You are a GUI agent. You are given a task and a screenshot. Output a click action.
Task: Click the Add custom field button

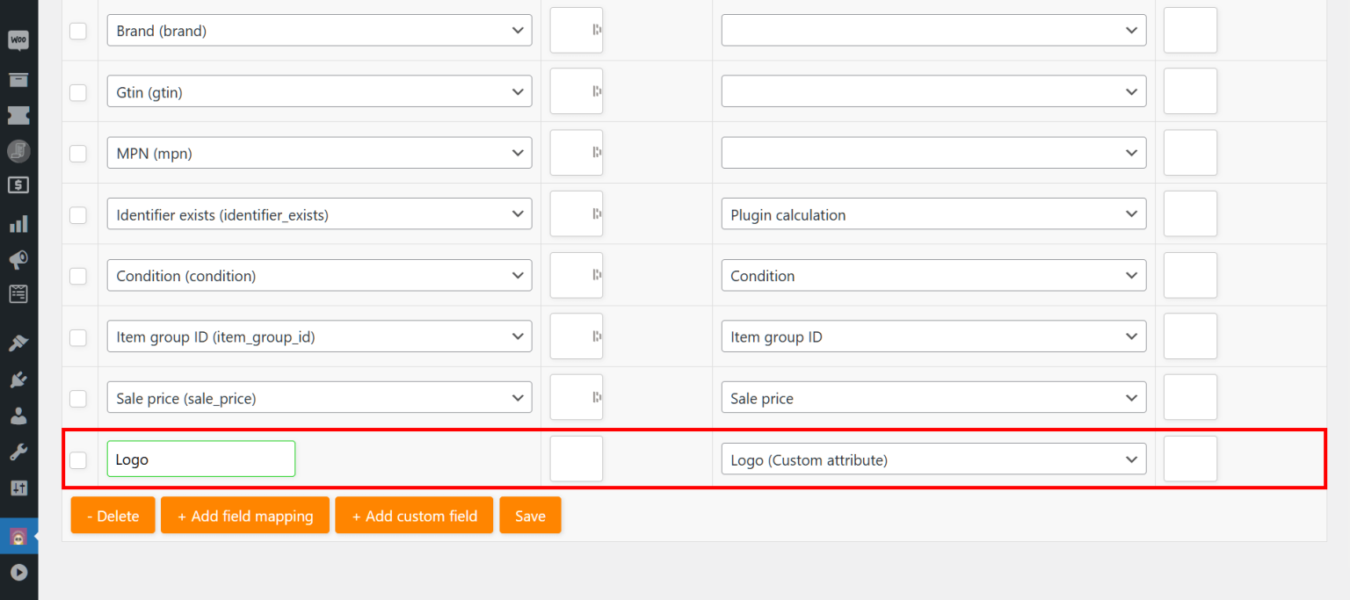(x=414, y=515)
